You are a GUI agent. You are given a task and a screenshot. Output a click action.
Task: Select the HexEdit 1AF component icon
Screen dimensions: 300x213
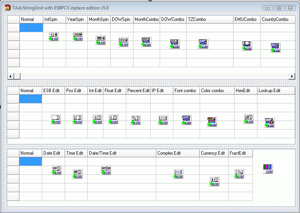[248, 119]
